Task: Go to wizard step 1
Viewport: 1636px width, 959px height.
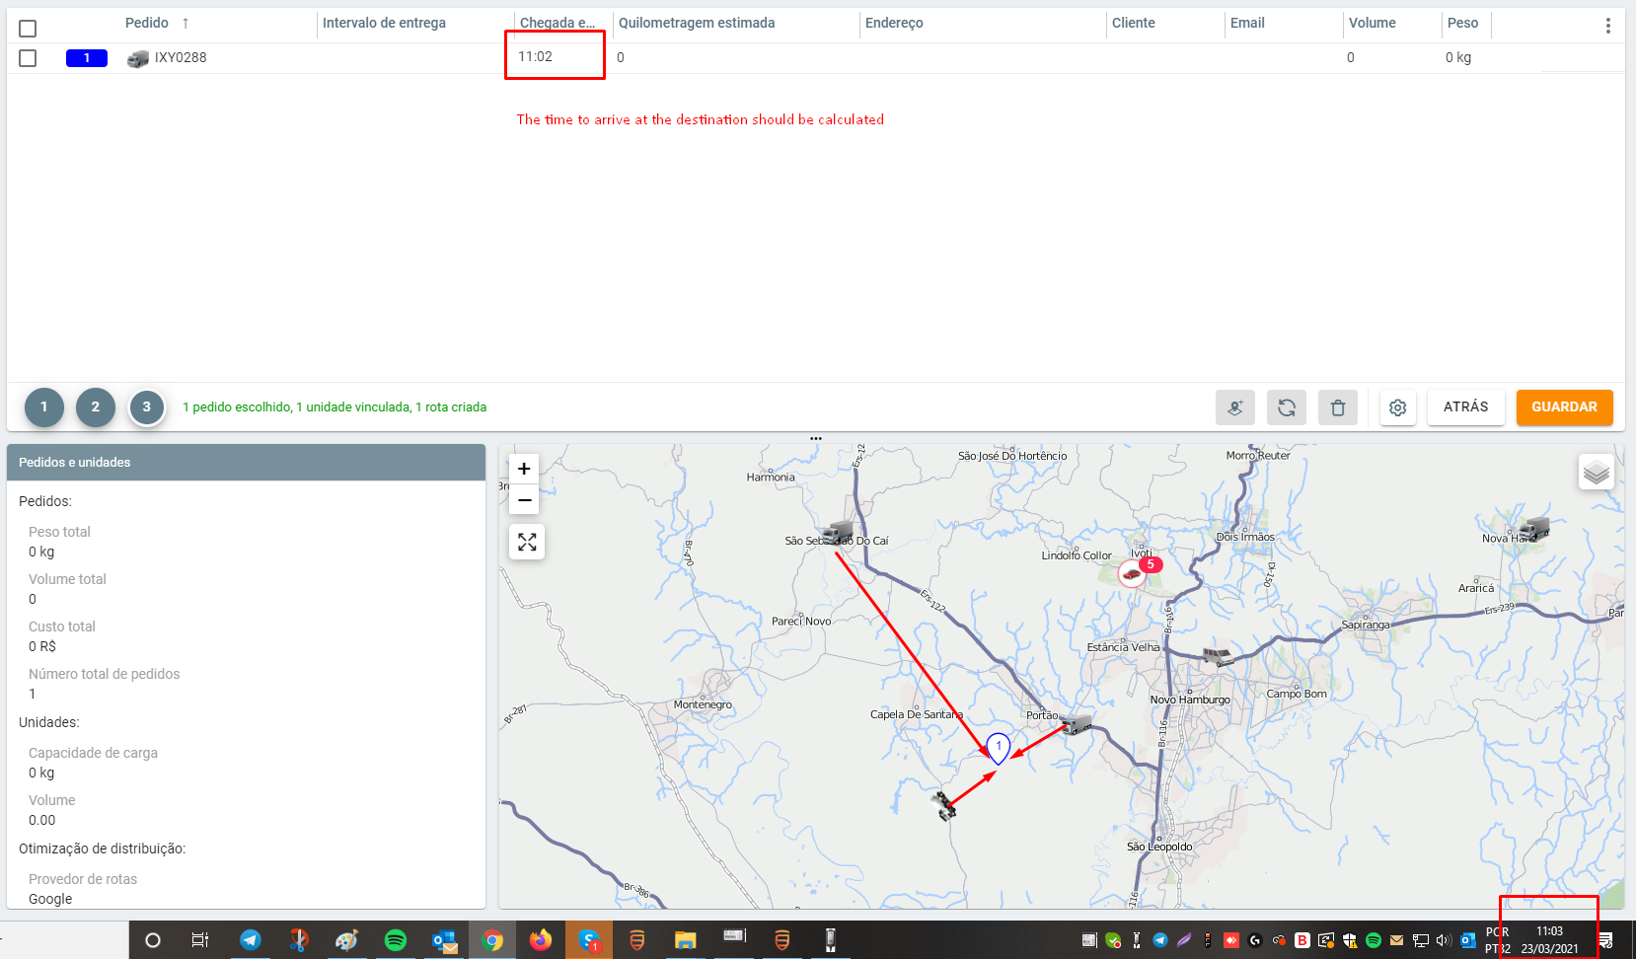Action: tap(43, 406)
